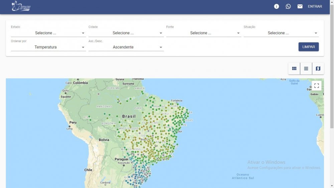Switch to list view layout

point(306,68)
